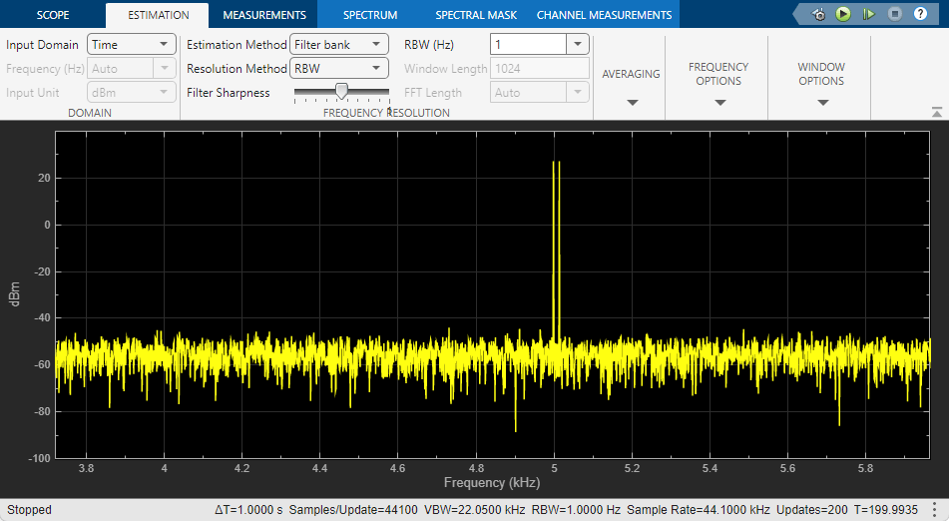
Task: Click the Step Forward icon
Action: (x=869, y=14)
